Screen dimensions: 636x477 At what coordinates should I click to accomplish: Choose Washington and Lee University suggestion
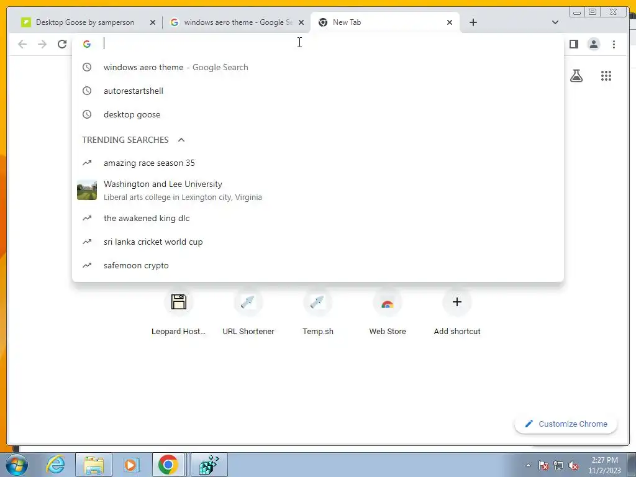(x=318, y=190)
